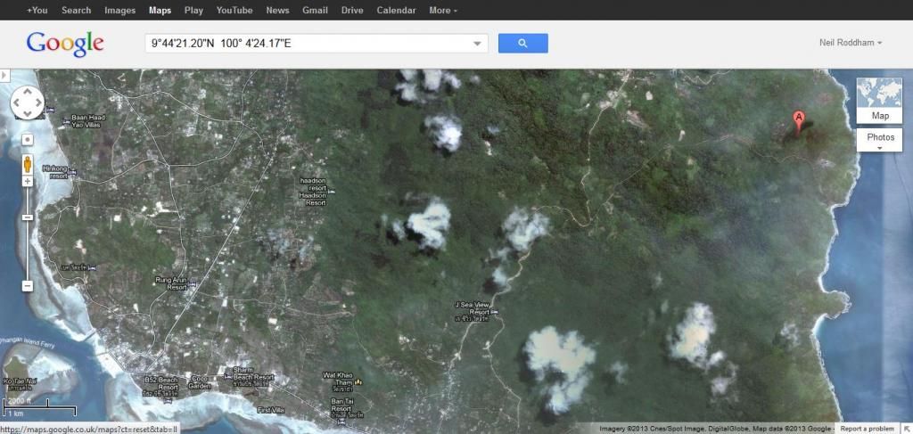The image size is (913, 434).
Task: Click Hinkong resort hotel icon
Action: point(72,172)
